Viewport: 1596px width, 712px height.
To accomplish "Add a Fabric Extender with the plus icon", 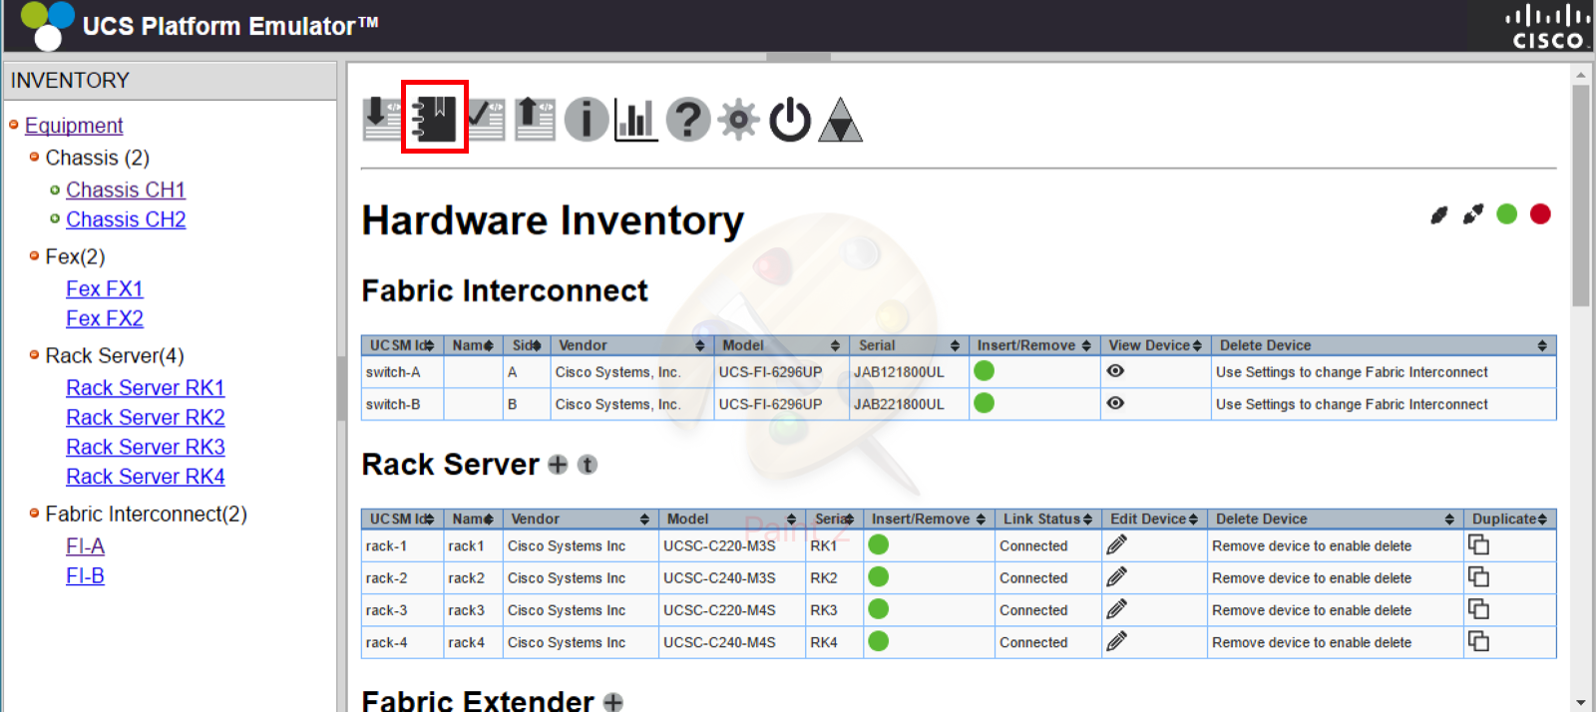I will point(613,702).
